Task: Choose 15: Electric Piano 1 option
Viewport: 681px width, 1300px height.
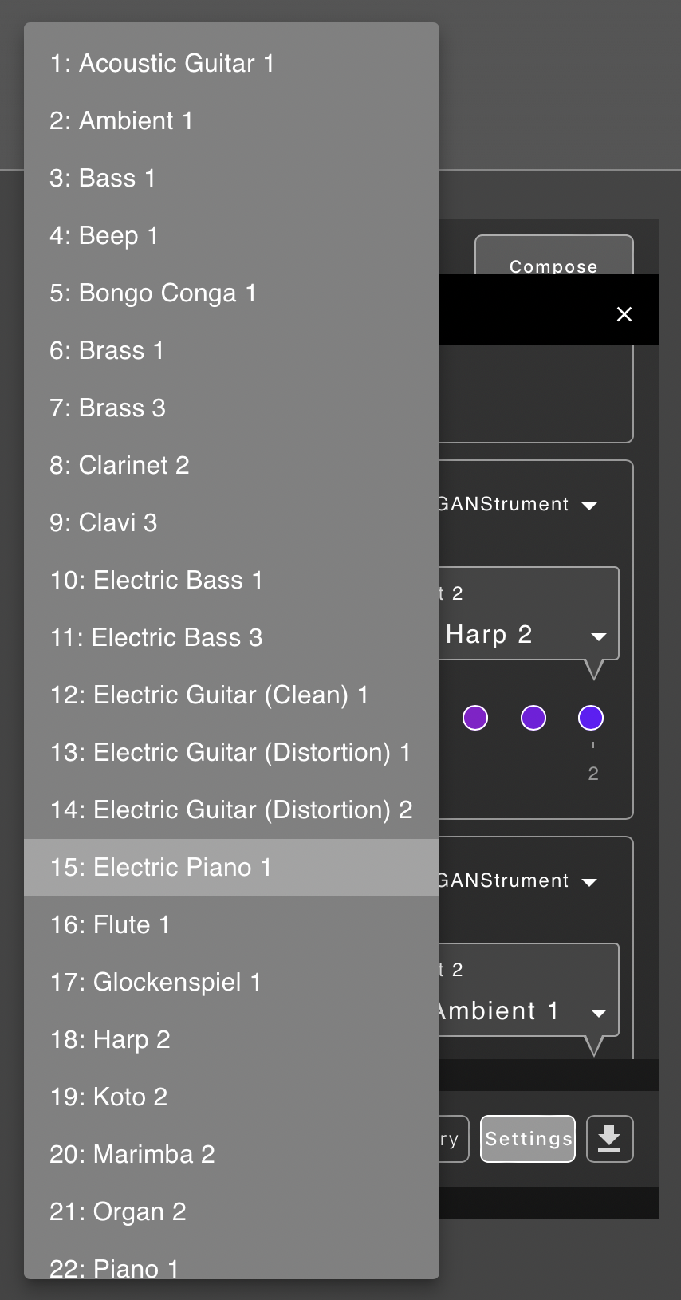Action: (x=231, y=868)
